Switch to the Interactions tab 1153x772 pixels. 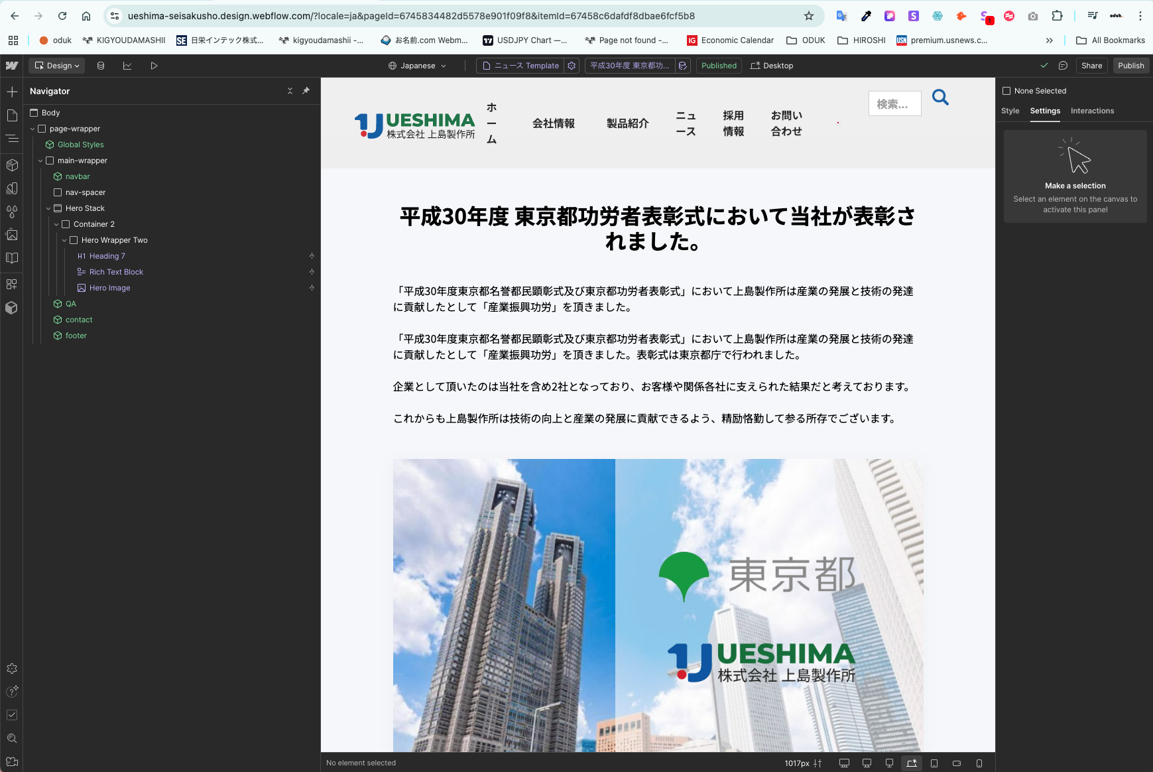(1092, 111)
